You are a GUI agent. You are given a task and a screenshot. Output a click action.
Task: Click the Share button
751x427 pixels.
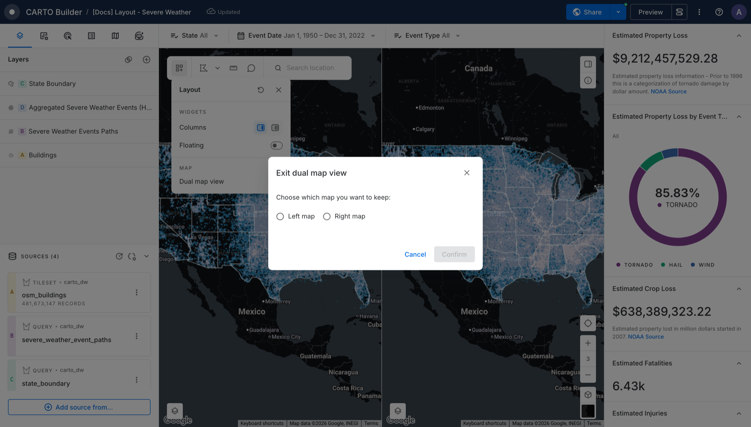(588, 12)
